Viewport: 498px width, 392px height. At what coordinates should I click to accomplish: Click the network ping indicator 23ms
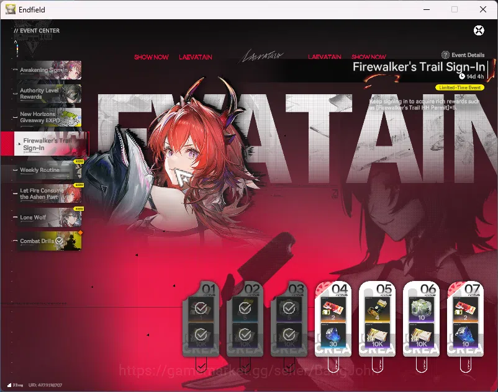[15, 385]
